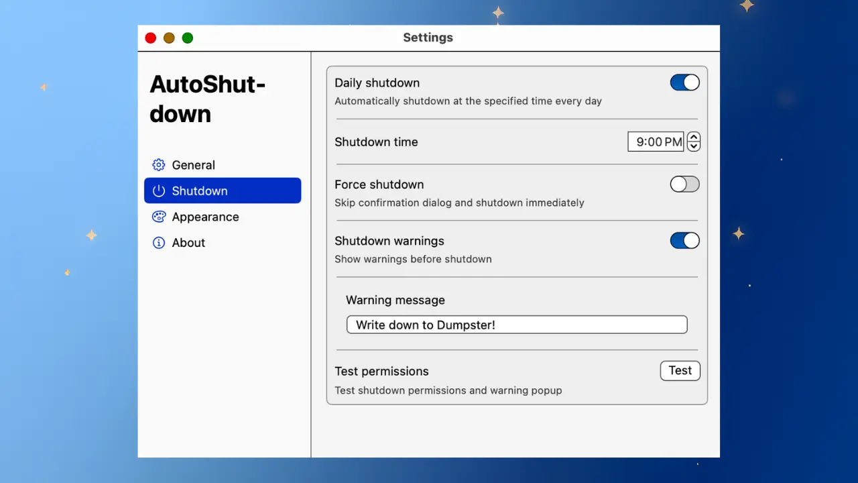The height and width of the screenshot is (483, 858).
Task: Click the warning message field saying Write down to Dumpster
Action: point(516,325)
